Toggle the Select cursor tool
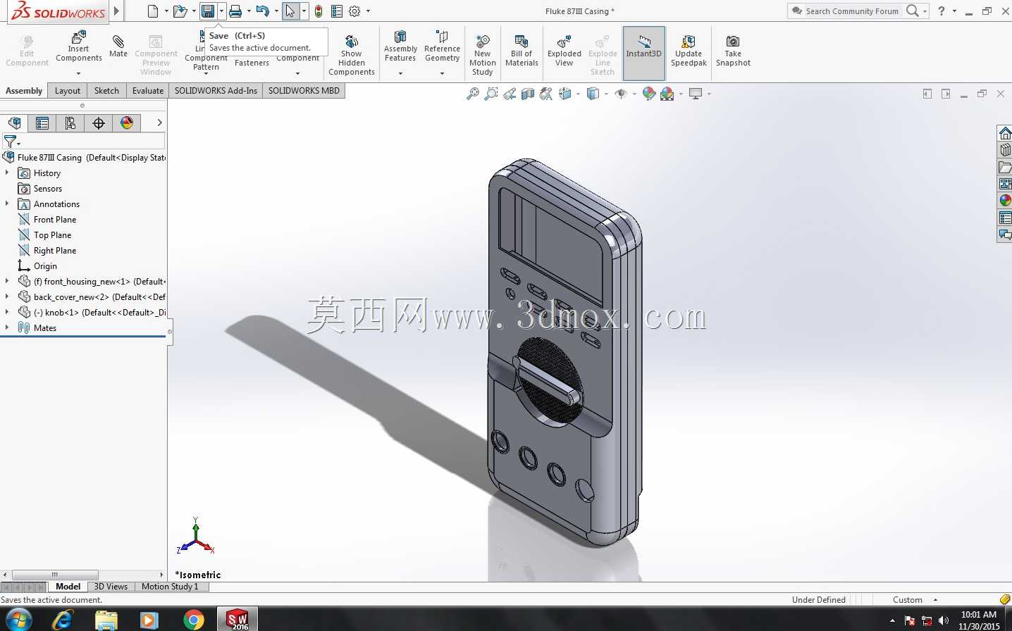This screenshot has width=1012, height=631. click(x=290, y=11)
